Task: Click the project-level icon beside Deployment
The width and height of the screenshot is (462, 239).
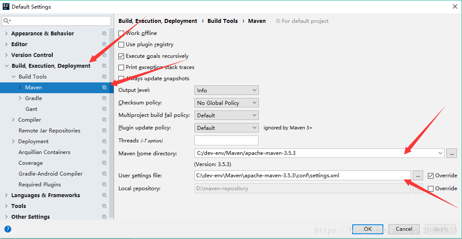Action: coord(104,142)
